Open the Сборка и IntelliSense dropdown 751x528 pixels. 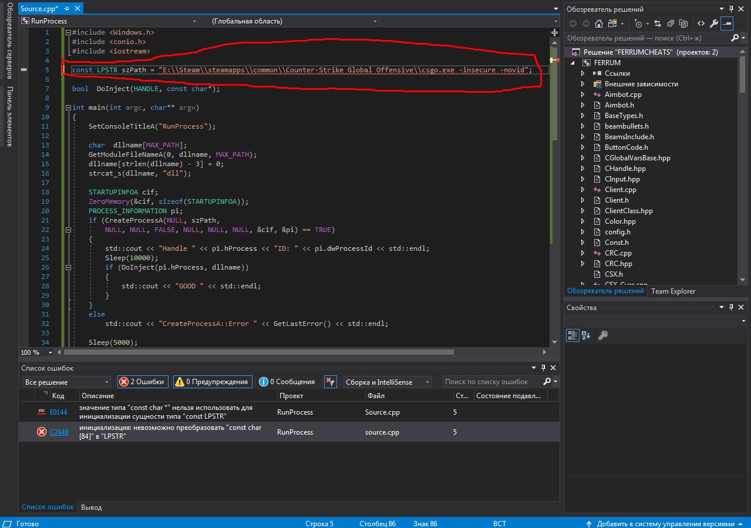(387, 382)
